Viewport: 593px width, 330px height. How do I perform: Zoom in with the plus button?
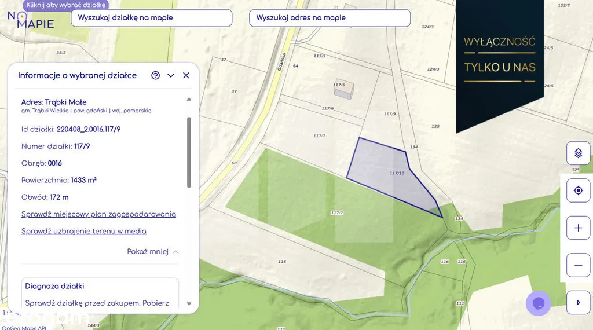coord(578,228)
